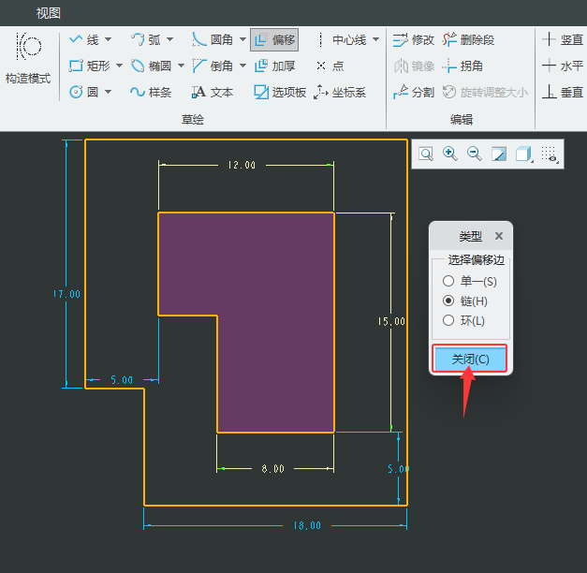Open the sketcher display filters icon

[550, 154]
